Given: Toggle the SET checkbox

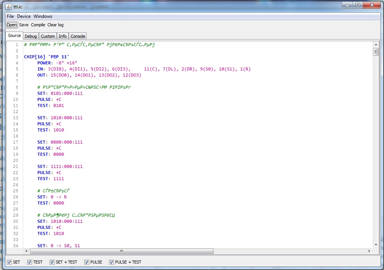Looking at the screenshot, I should pos(10,262).
